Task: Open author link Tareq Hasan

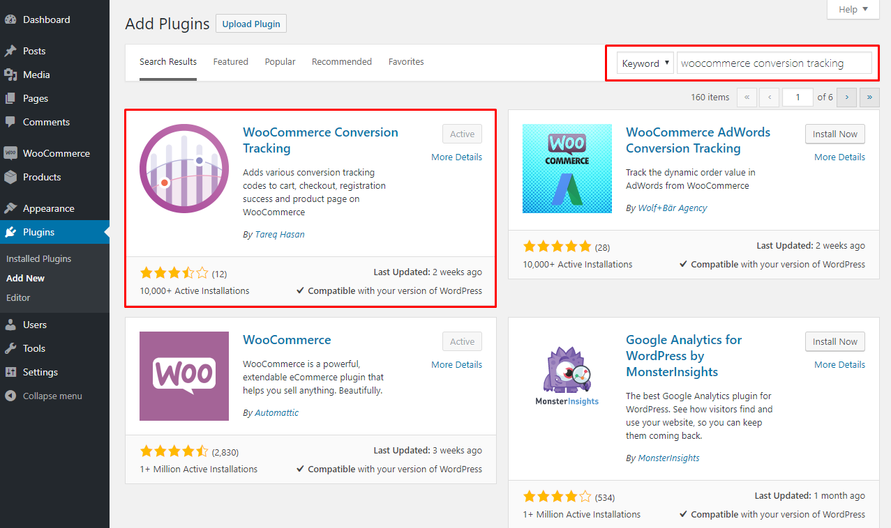Action: click(279, 235)
